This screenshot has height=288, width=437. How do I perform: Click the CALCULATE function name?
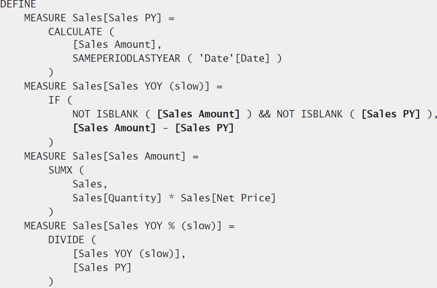[x=75, y=32]
